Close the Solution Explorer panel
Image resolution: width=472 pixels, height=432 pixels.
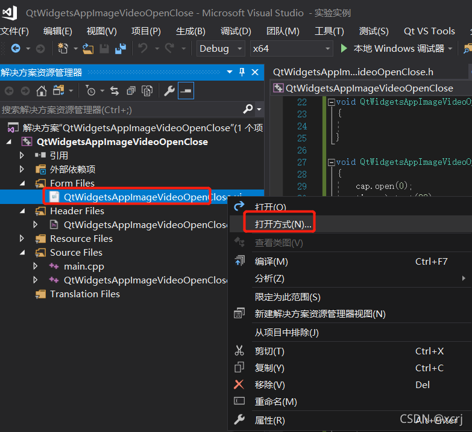(x=255, y=72)
